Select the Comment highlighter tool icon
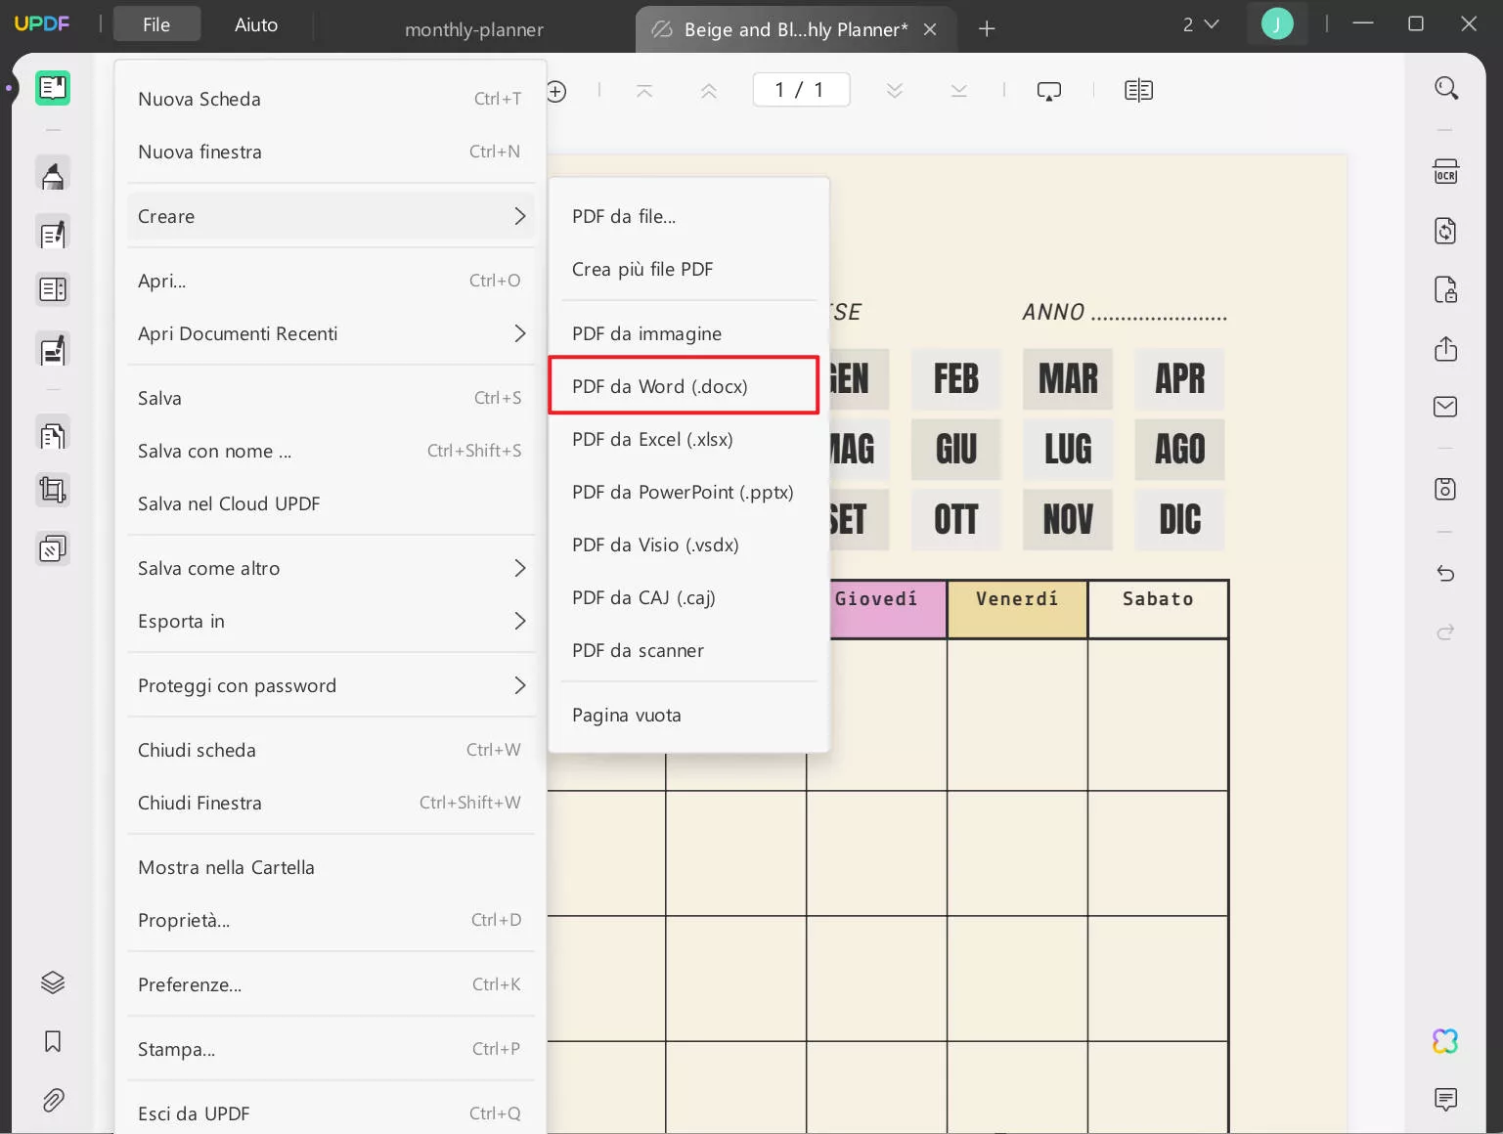The width and height of the screenshot is (1503, 1134). (x=53, y=175)
